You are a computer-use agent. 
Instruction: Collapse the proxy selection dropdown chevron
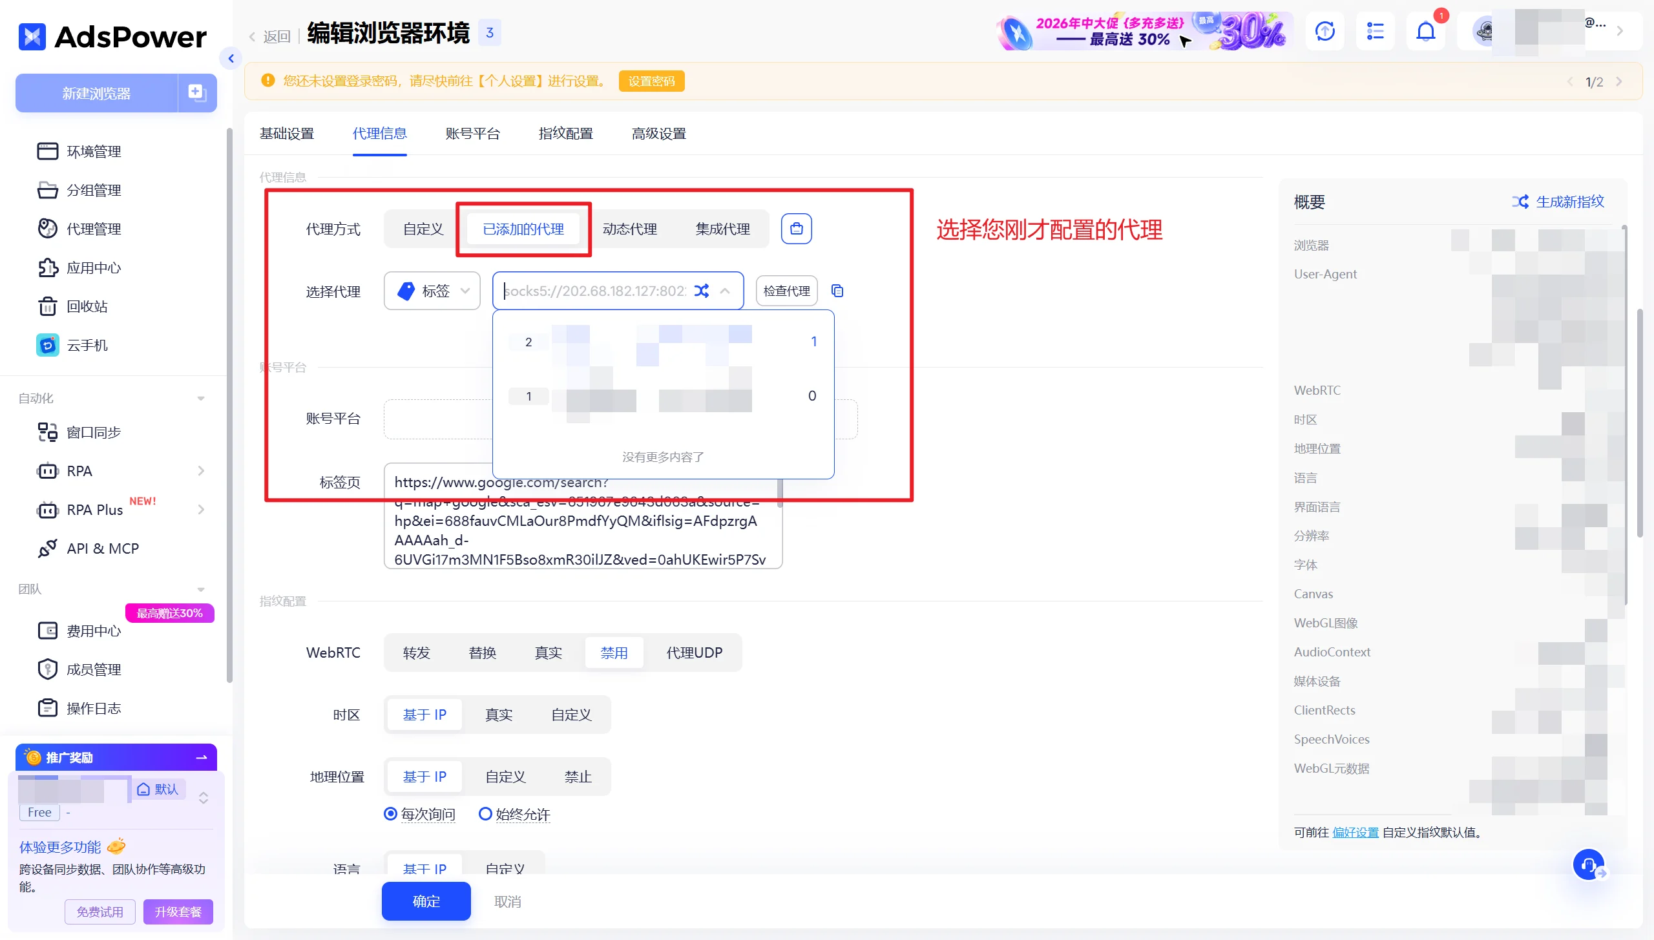[725, 291]
